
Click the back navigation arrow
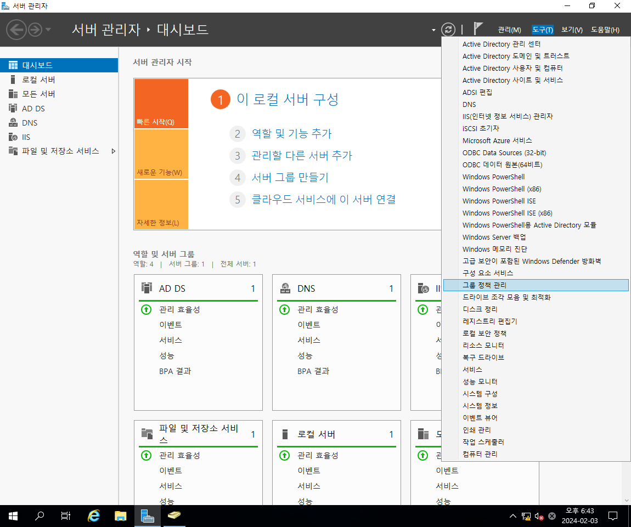click(16, 30)
